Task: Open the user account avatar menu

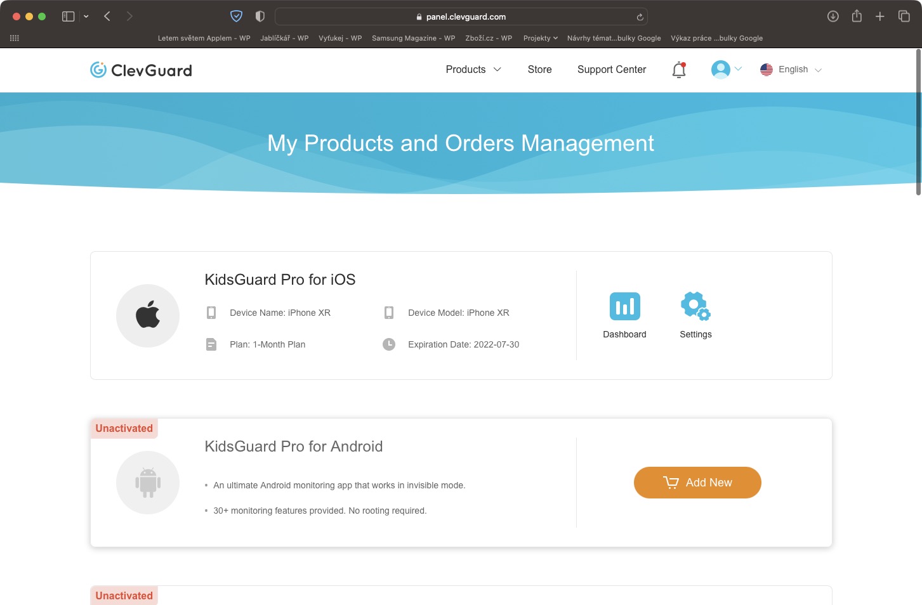Action: pos(721,69)
